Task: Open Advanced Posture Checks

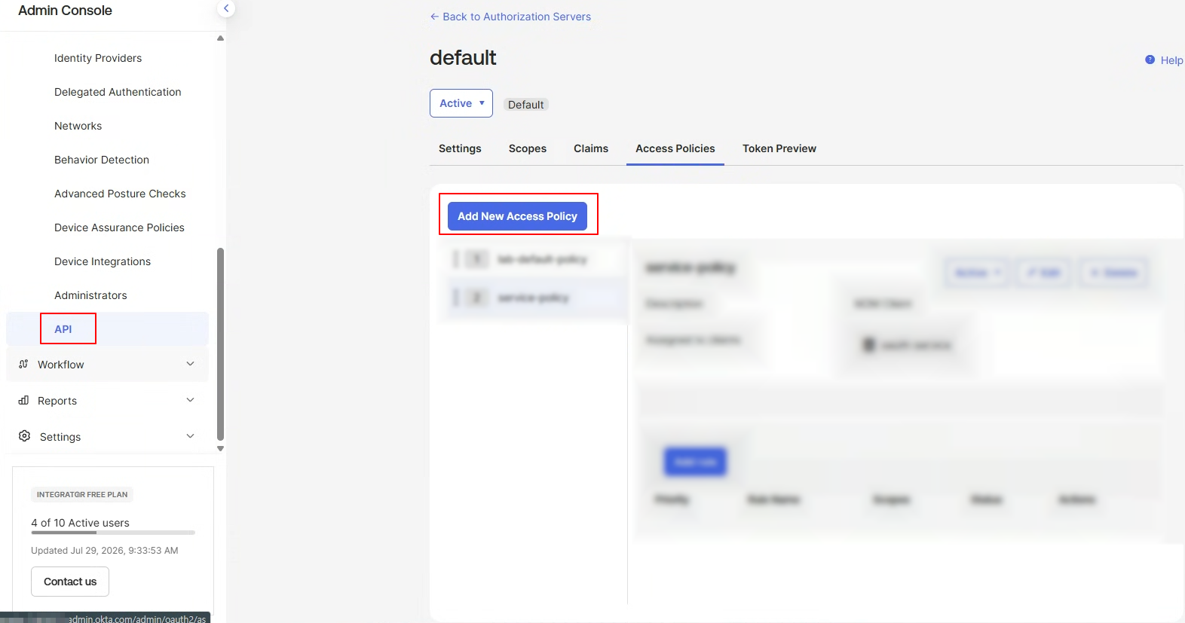Action: pos(120,194)
